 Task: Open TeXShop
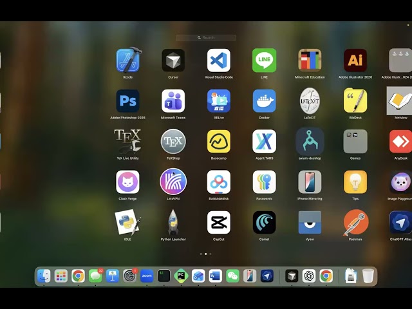click(x=173, y=142)
